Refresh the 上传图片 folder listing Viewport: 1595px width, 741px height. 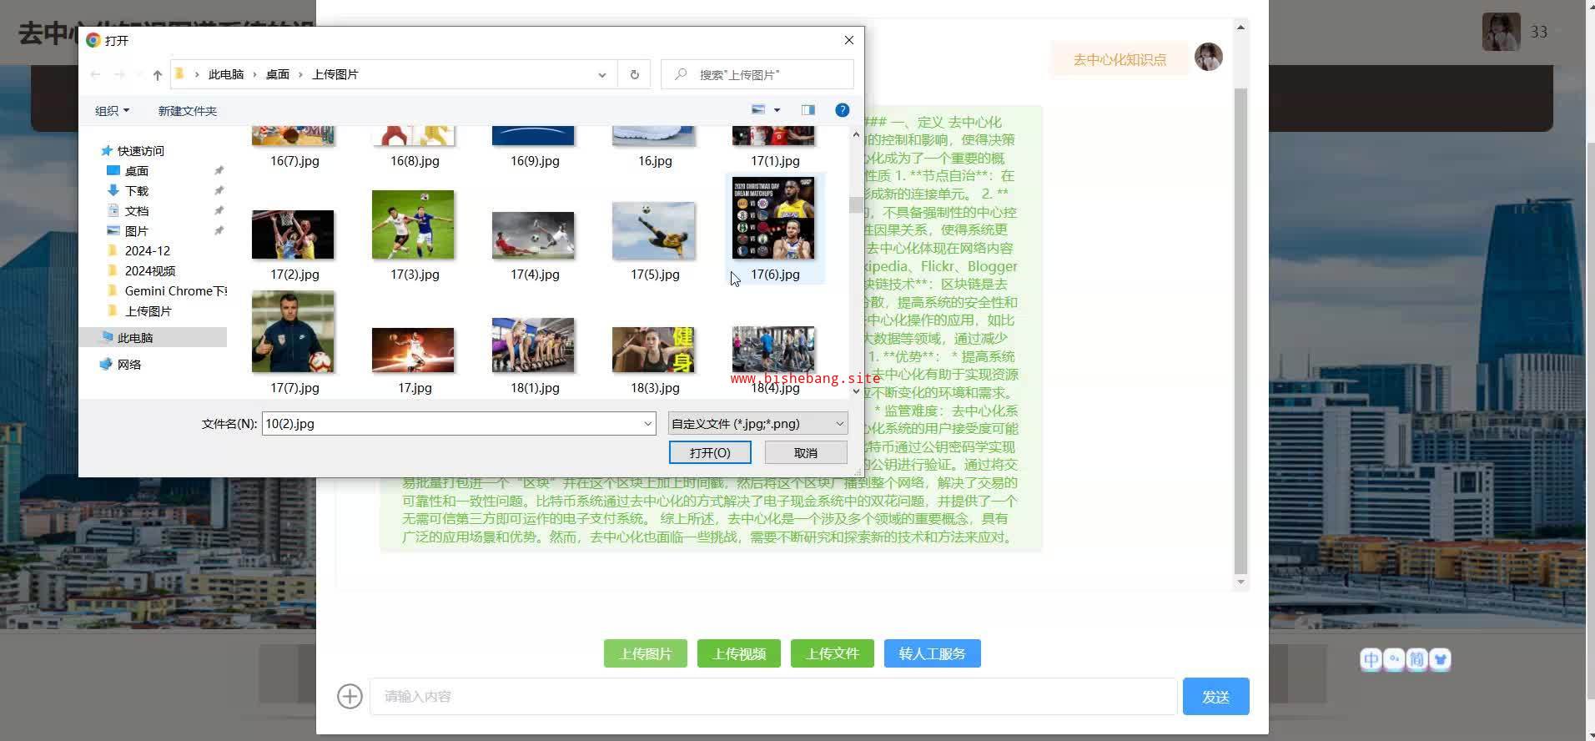click(634, 74)
